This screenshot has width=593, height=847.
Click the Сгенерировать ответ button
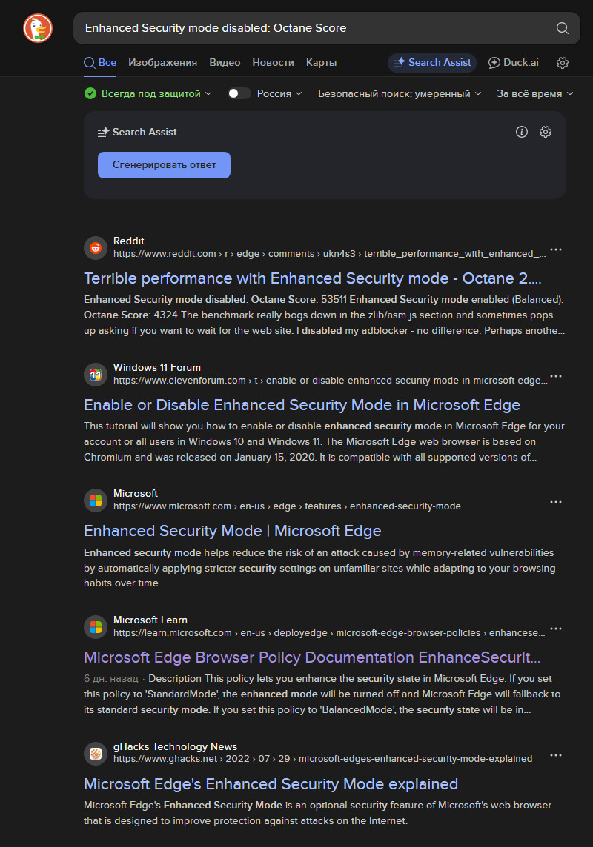(x=164, y=165)
